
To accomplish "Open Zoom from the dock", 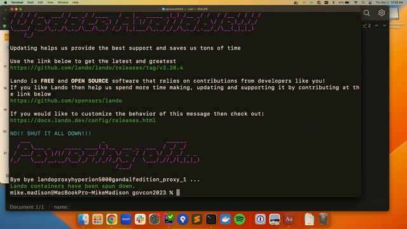I will tap(126, 219).
